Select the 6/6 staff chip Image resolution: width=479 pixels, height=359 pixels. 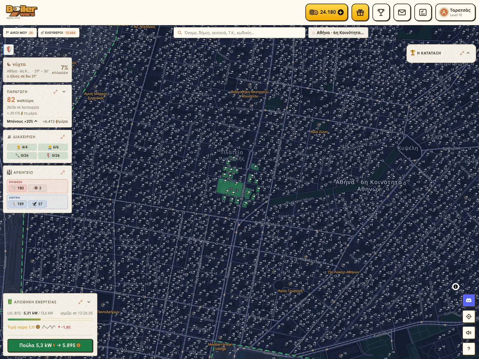[53, 147]
